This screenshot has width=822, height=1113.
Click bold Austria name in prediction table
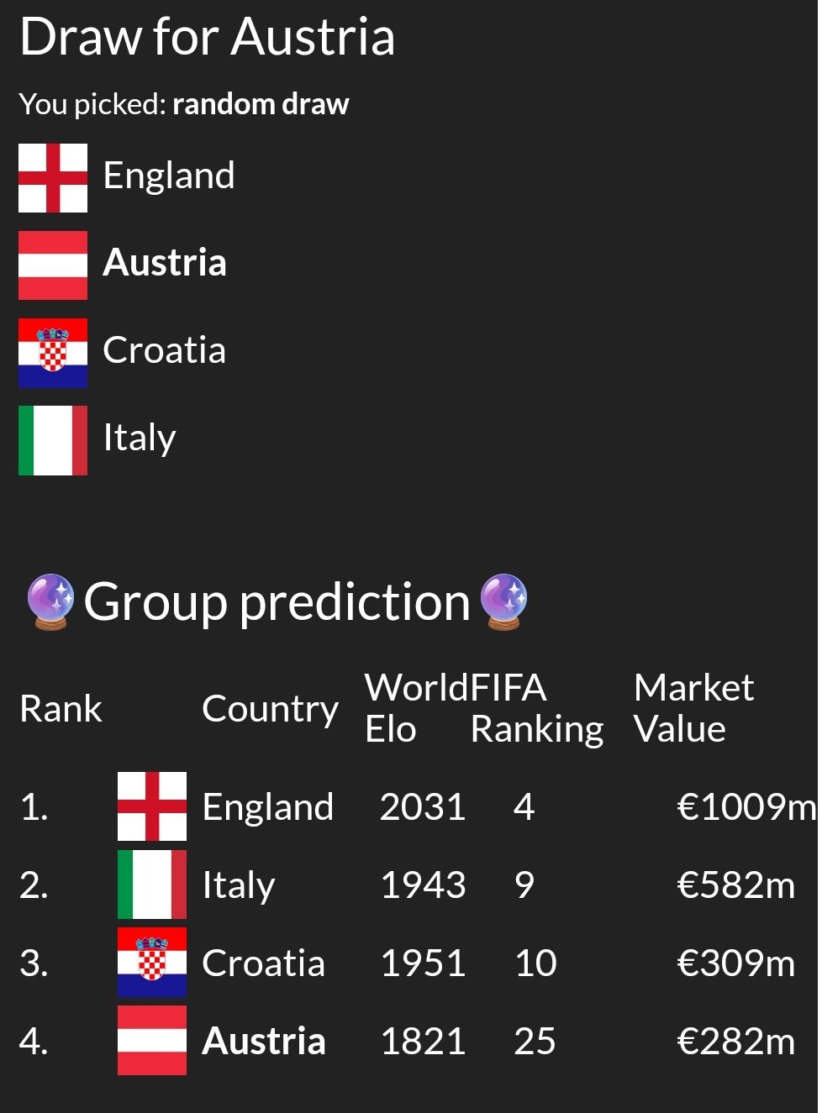(x=264, y=1041)
